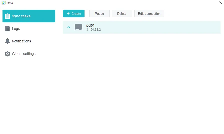This screenshot has height=134, width=224.
Task: Open Global settings
Action: [29, 54]
